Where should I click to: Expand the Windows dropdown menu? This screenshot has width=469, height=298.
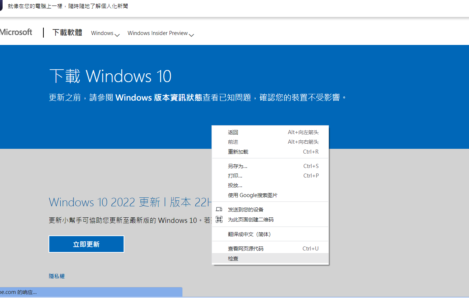[106, 34]
